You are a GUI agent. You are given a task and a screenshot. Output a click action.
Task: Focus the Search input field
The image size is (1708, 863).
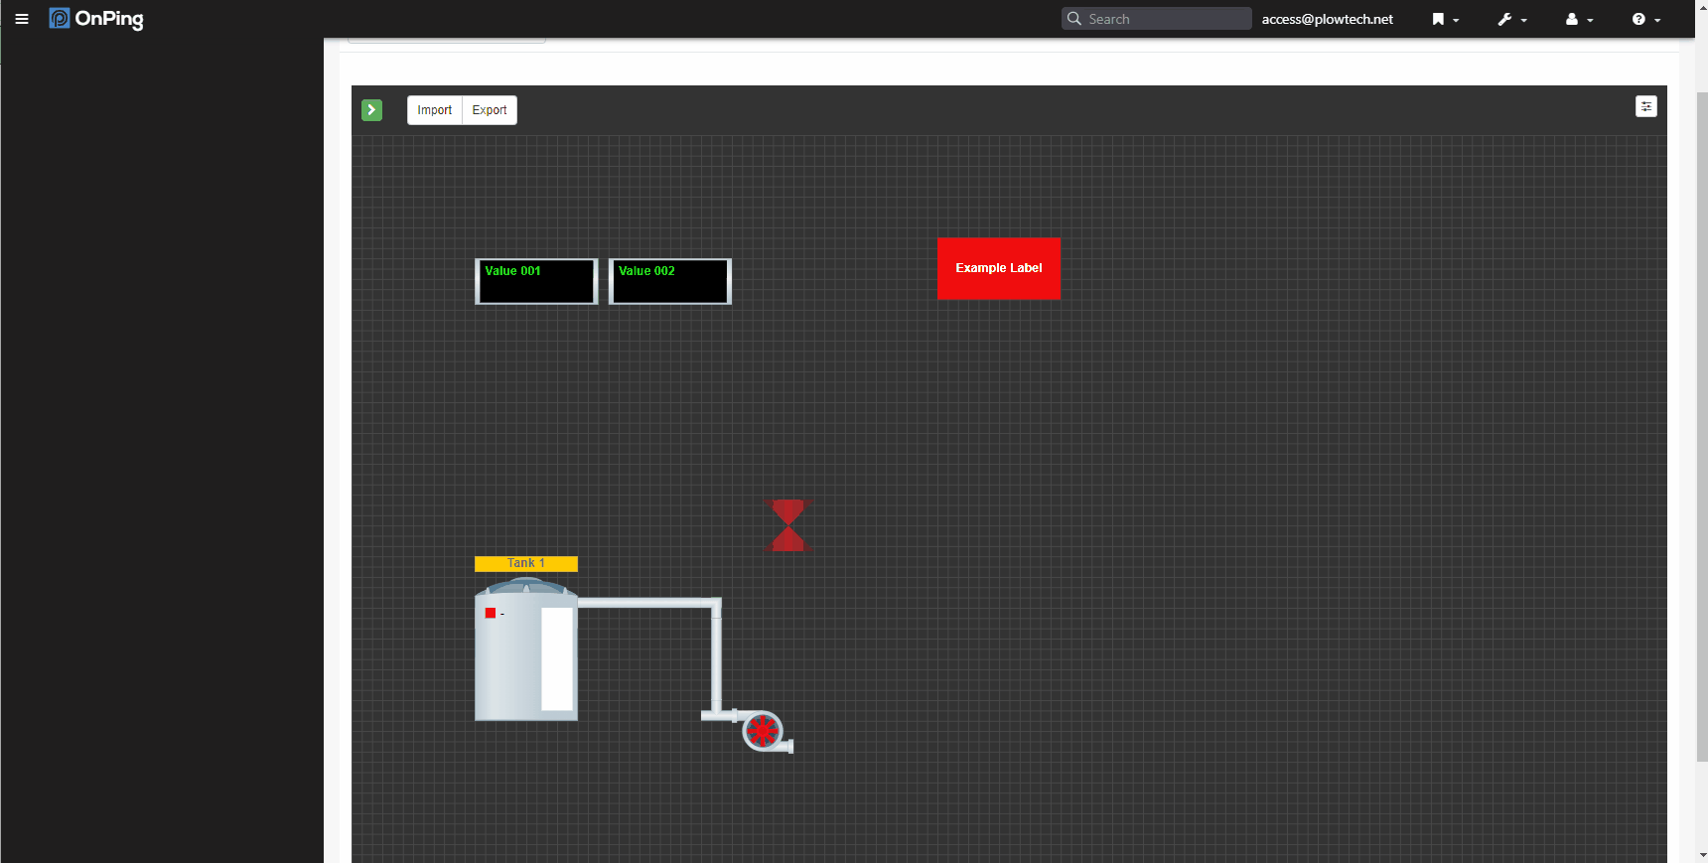pyautogui.click(x=1164, y=19)
